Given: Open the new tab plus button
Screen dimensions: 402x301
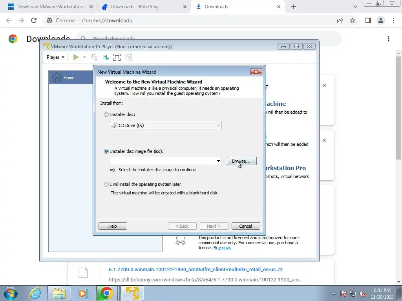Looking at the screenshot, I should click(x=294, y=7).
